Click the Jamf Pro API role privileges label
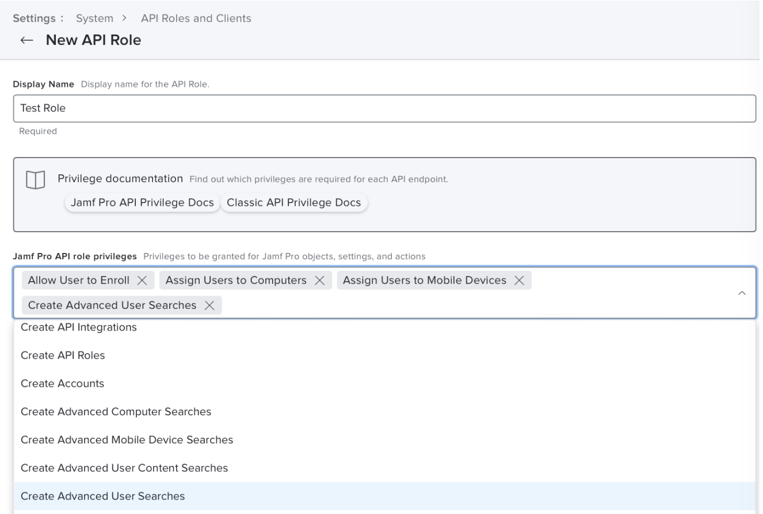 pos(76,256)
